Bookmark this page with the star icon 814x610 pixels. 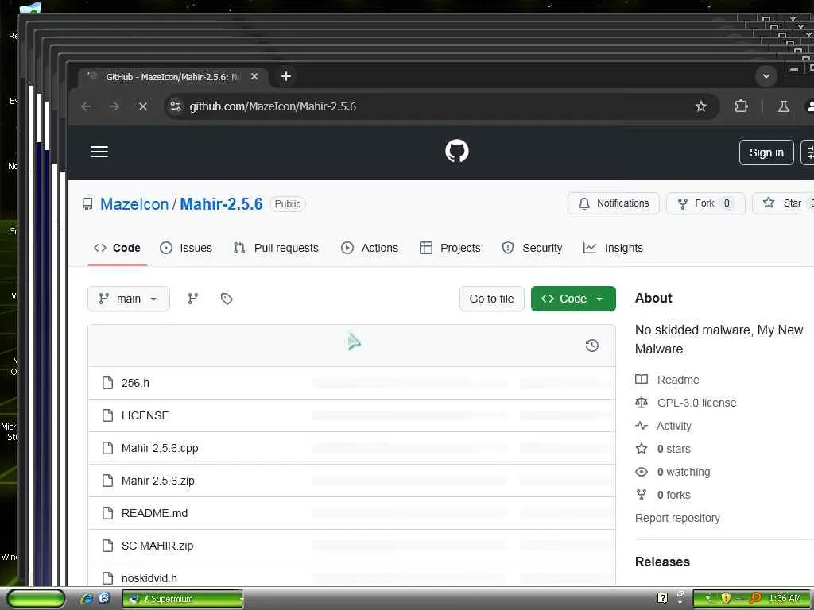click(701, 106)
